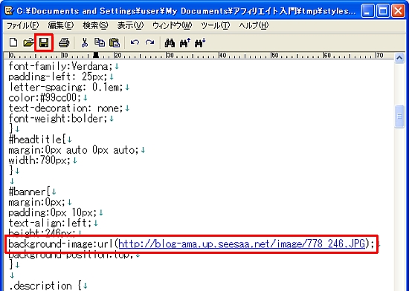Print the document with printer icon

(64, 43)
